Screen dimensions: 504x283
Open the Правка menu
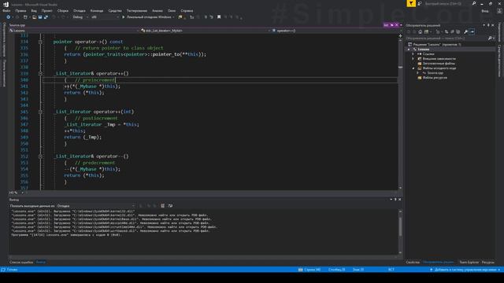[20, 10]
